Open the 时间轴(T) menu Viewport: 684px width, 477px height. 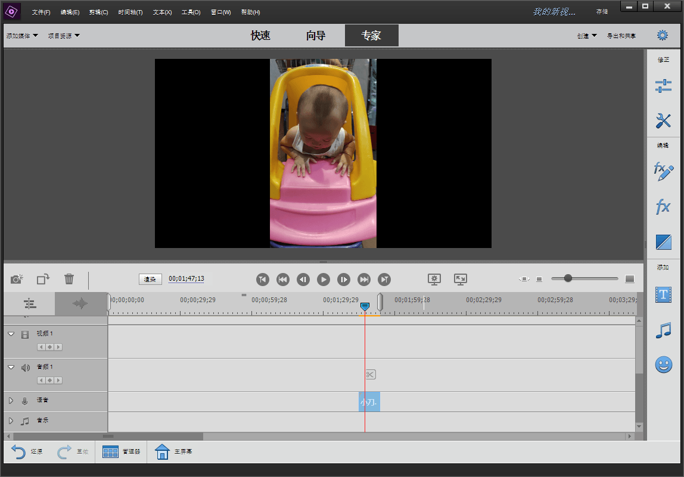point(130,12)
